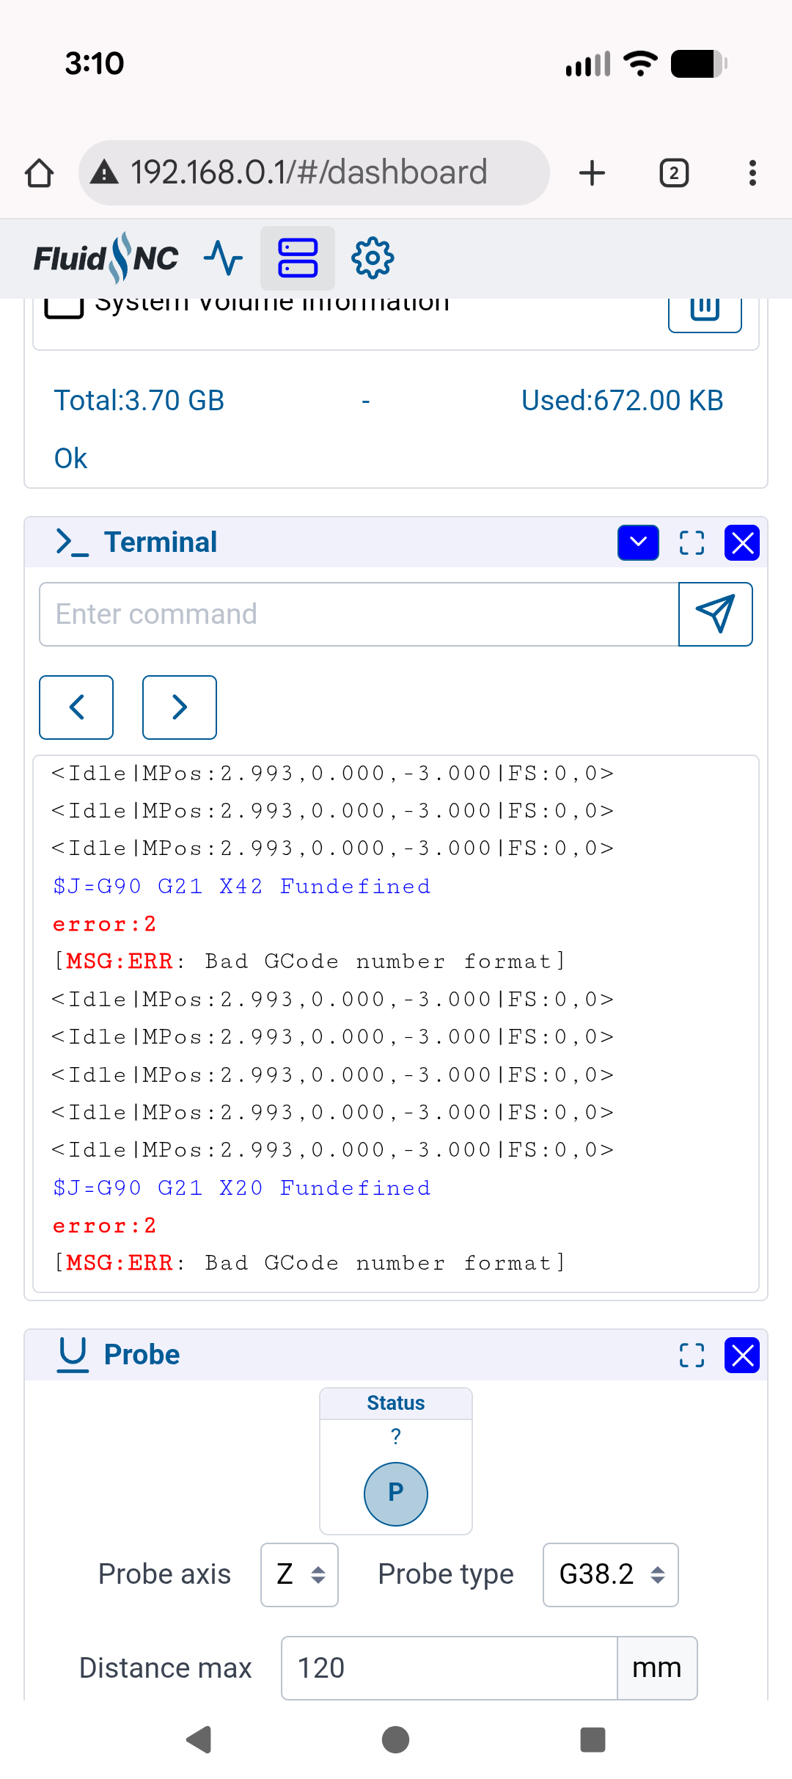Open the status activity waveform tab
The height and width of the screenshot is (1779, 792).
pos(223,258)
